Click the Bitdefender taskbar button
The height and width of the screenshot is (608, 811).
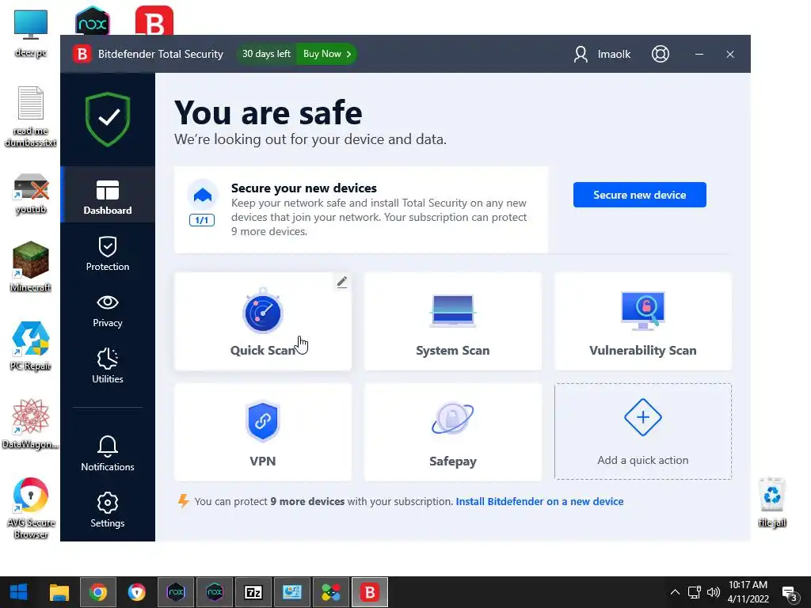point(369,592)
